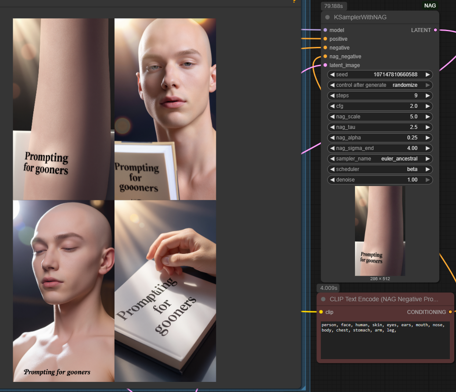Click the denoise 1.00 value field
Viewport: 456px width, 392px height.
(x=380, y=180)
